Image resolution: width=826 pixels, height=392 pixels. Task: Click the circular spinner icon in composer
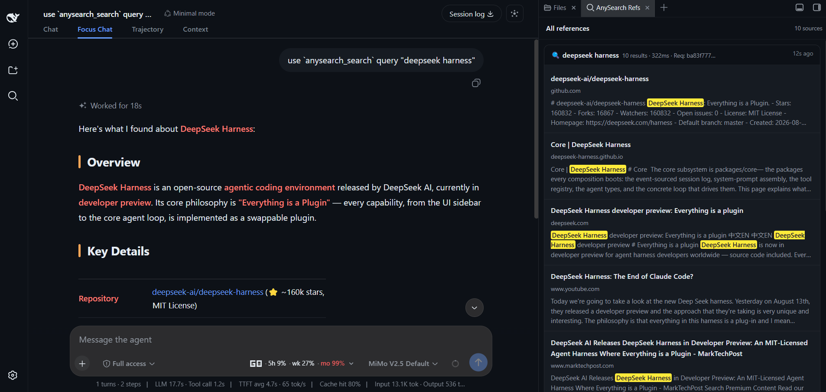click(455, 363)
